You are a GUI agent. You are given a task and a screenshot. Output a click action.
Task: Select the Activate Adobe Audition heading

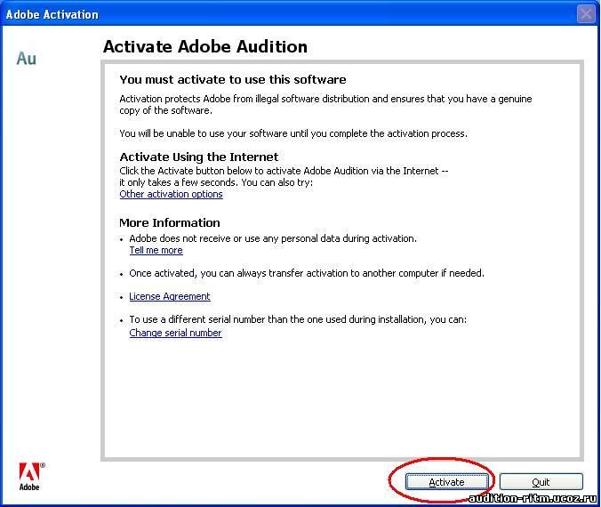pos(205,46)
